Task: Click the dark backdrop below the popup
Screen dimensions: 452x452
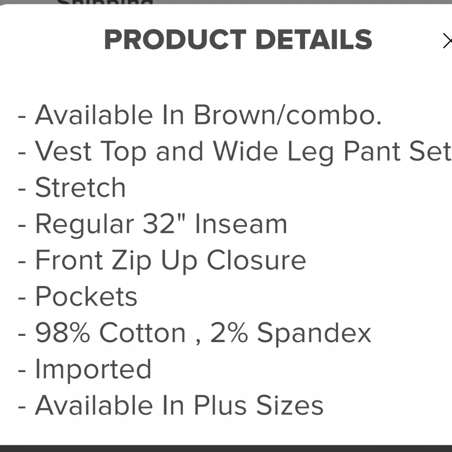Action: [x=226, y=448]
